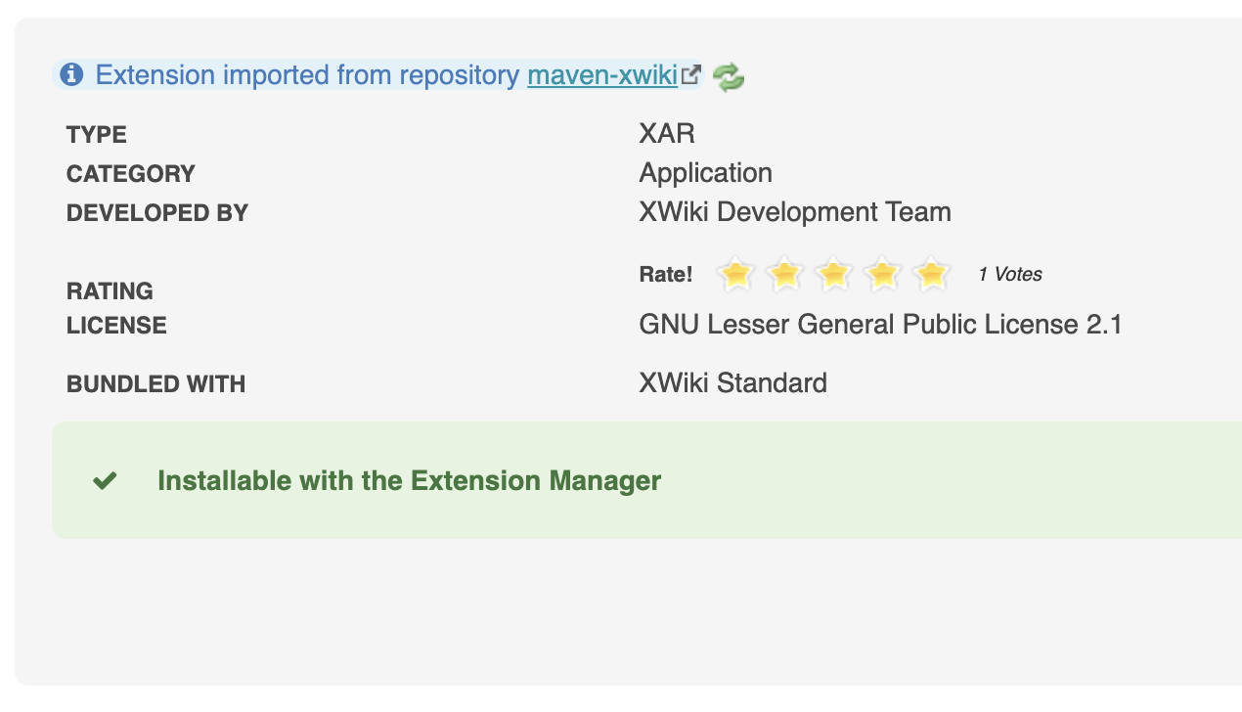This screenshot has width=1242, height=712.
Task: Click the "Rate!" label
Action: (x=665, y=275)
